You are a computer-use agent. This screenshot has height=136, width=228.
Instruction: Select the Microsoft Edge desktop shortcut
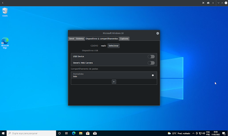pos(5,43)
